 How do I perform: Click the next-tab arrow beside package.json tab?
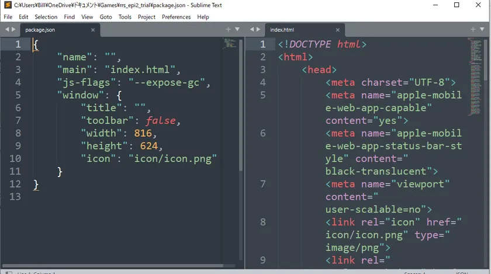coord(14,29)
